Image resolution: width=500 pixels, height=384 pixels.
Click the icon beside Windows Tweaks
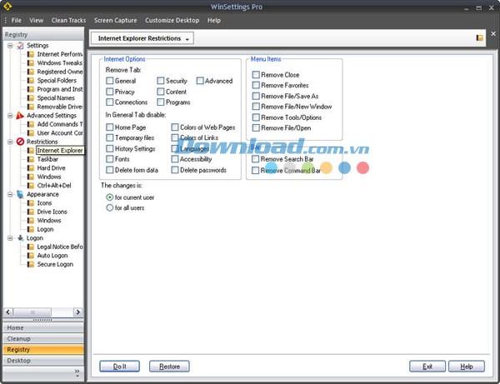[31, 62]
